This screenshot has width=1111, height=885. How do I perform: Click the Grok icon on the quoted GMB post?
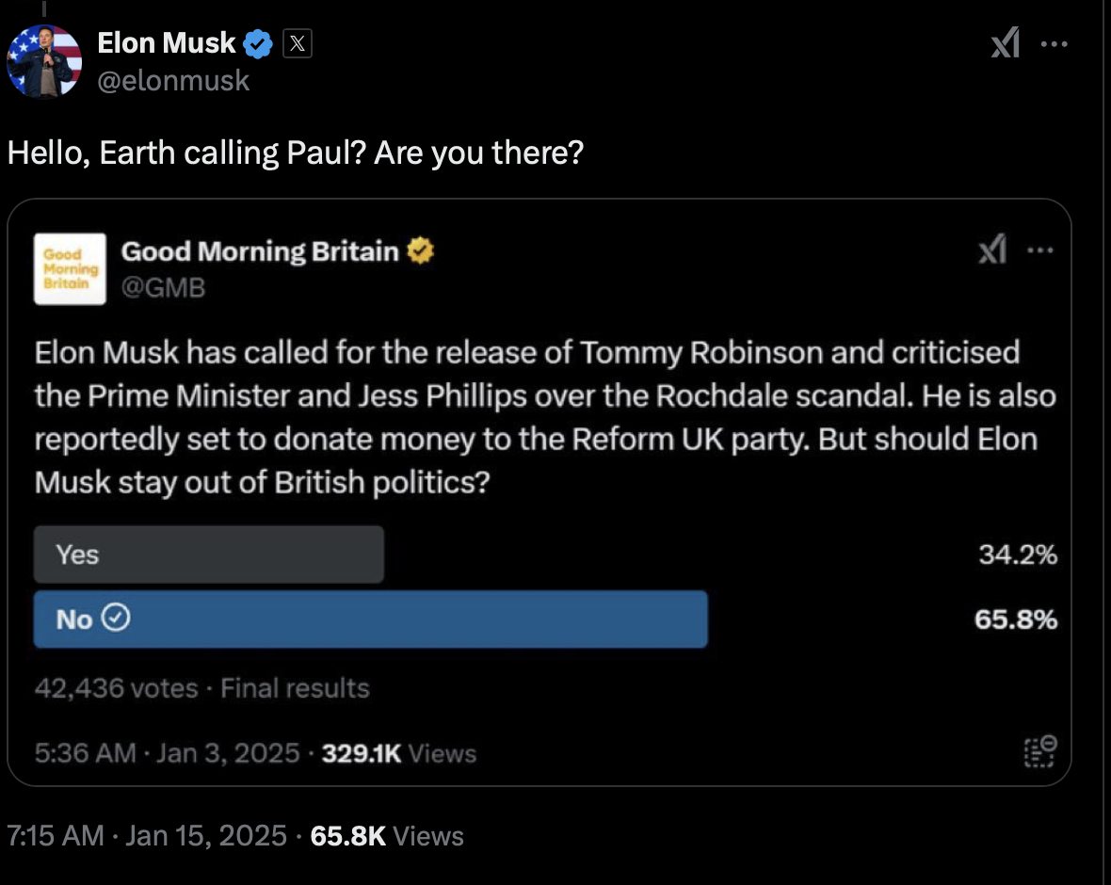coord(992,249)
